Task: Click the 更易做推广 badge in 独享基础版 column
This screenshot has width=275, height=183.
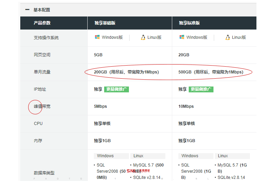Action: point(117,89)
